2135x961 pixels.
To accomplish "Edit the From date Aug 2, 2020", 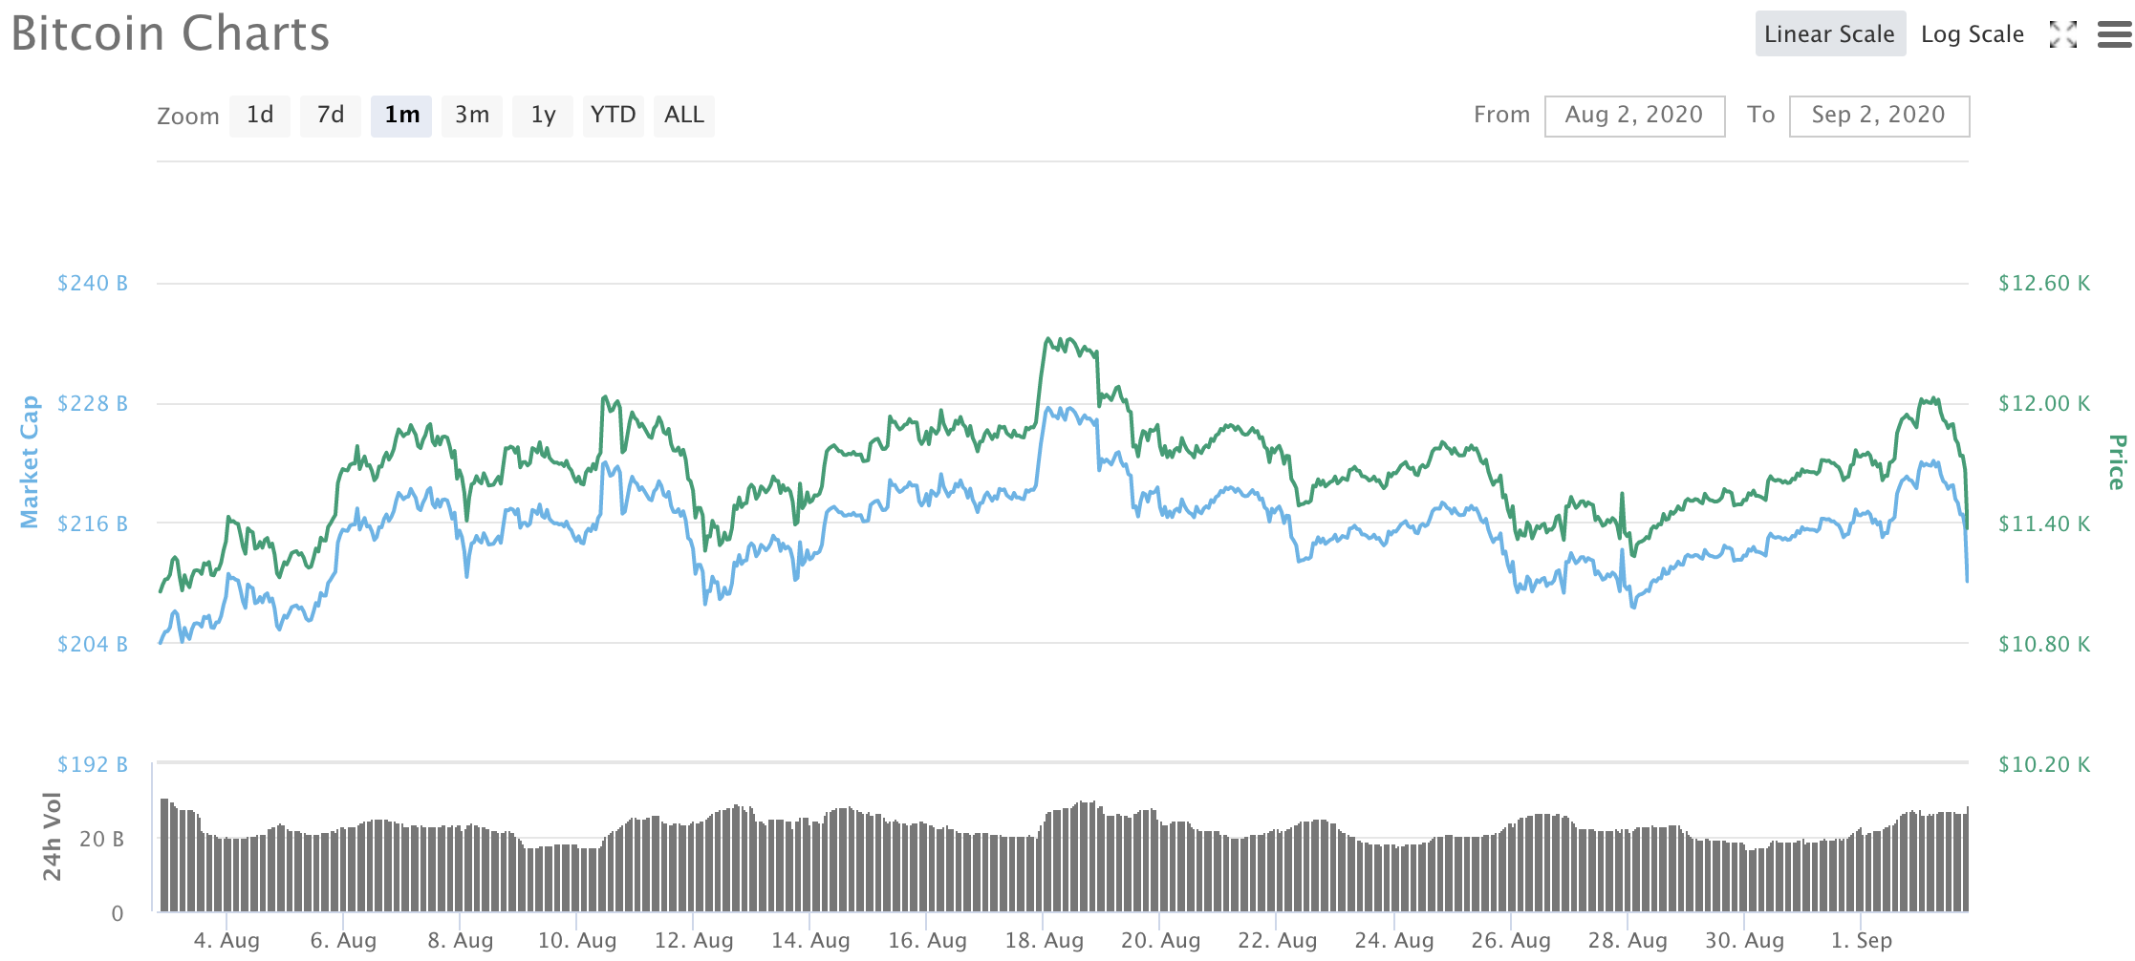I will (x=1634, y=116).
